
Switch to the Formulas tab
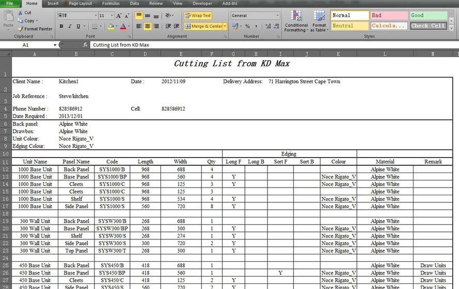click(110, 4)
